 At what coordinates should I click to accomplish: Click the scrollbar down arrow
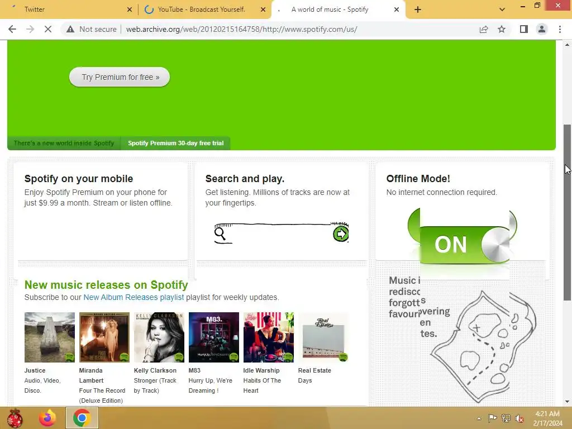pyautogui.click(x=567, y=402)
